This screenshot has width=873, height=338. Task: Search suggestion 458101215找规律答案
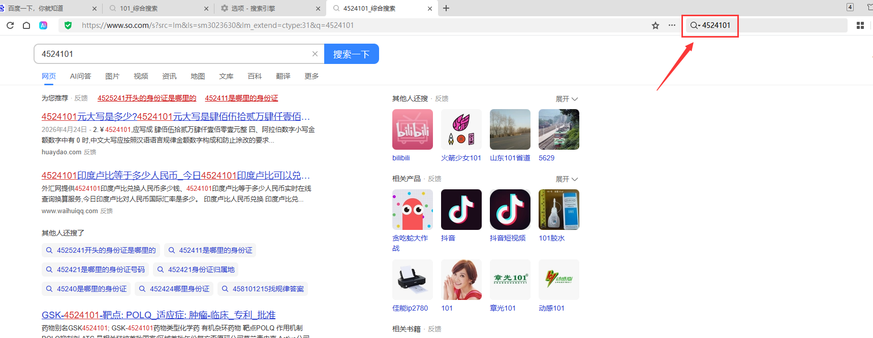[x=263, y=289]
